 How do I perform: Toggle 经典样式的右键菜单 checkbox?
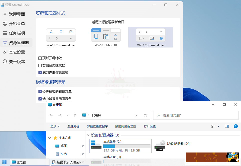tap(40, 91)
